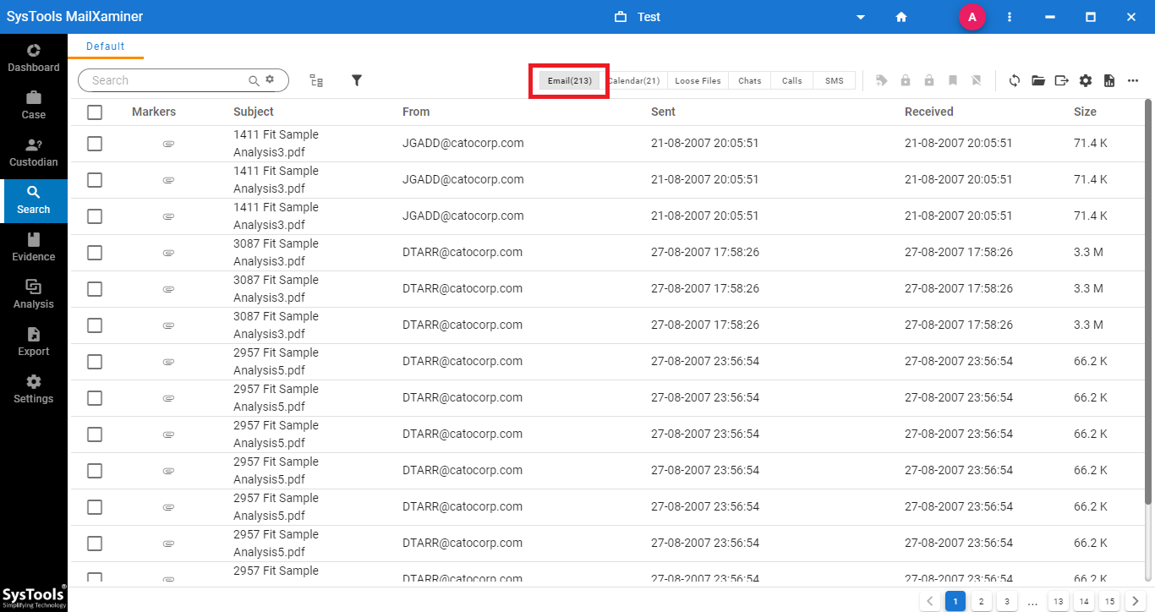
Task: Click the magnifier icon in the search box
Action: click(254, 80)
